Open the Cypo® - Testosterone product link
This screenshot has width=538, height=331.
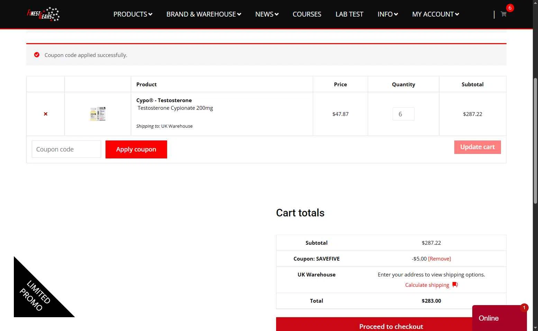pos(164,100)
